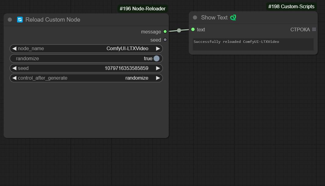Click the green message output socket

pos(165,32)
